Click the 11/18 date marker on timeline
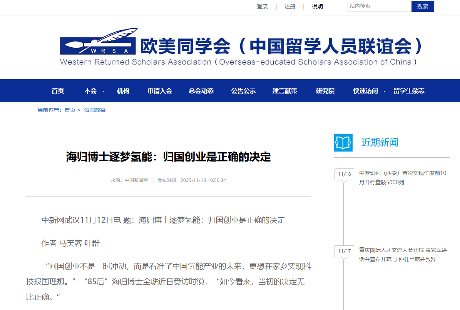Image resolution: width=460 pixels, height=310 pixels. [x=344, y=174]
